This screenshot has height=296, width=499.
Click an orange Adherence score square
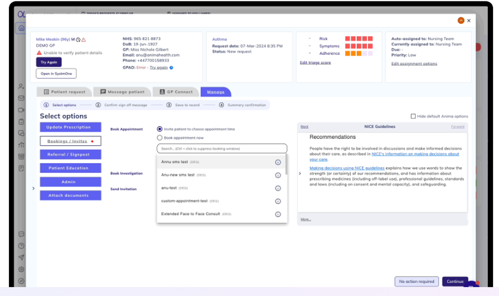pos(353,53)
